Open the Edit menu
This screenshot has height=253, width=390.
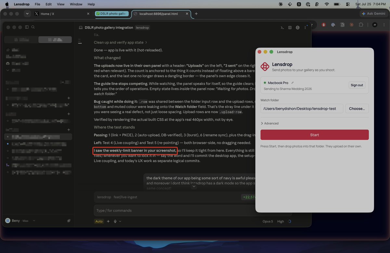click(48, 4)
